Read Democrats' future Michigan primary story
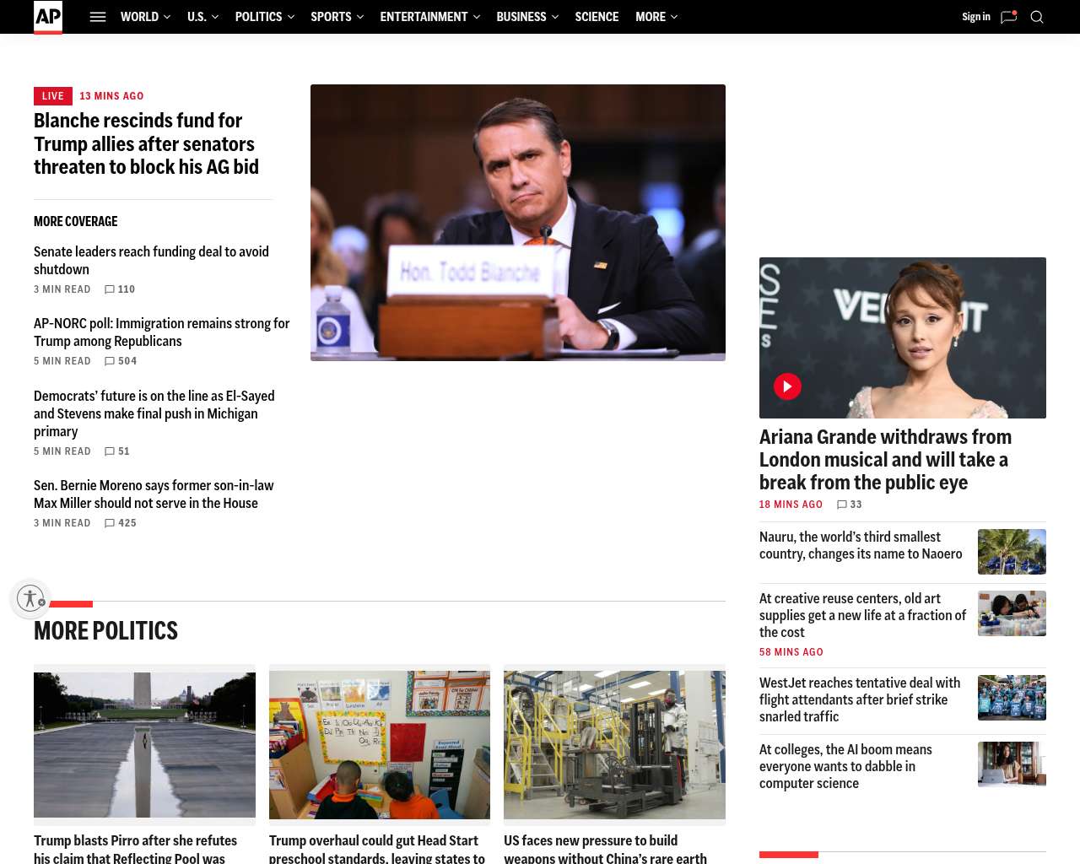The height and width of the screenshot is (864, 1080). [154, 413]
